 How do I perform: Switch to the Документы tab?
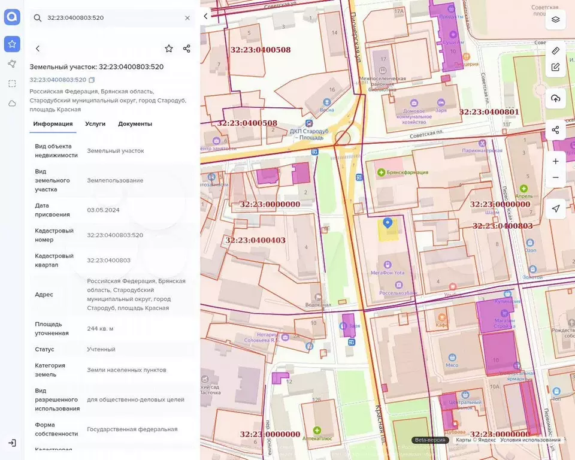point(135,124)
